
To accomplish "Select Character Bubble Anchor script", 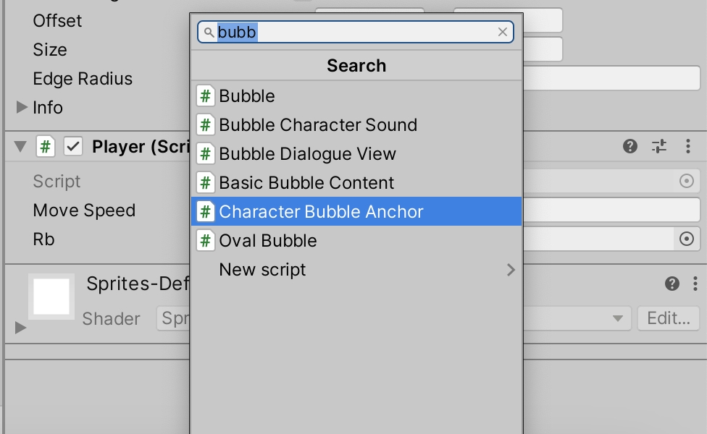I will coord(321,212).
